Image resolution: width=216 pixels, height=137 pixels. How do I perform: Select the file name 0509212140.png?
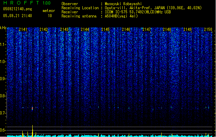18,9
